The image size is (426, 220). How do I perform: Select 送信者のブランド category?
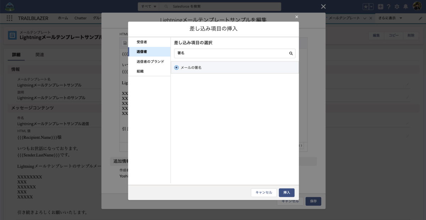click(149, 62)
